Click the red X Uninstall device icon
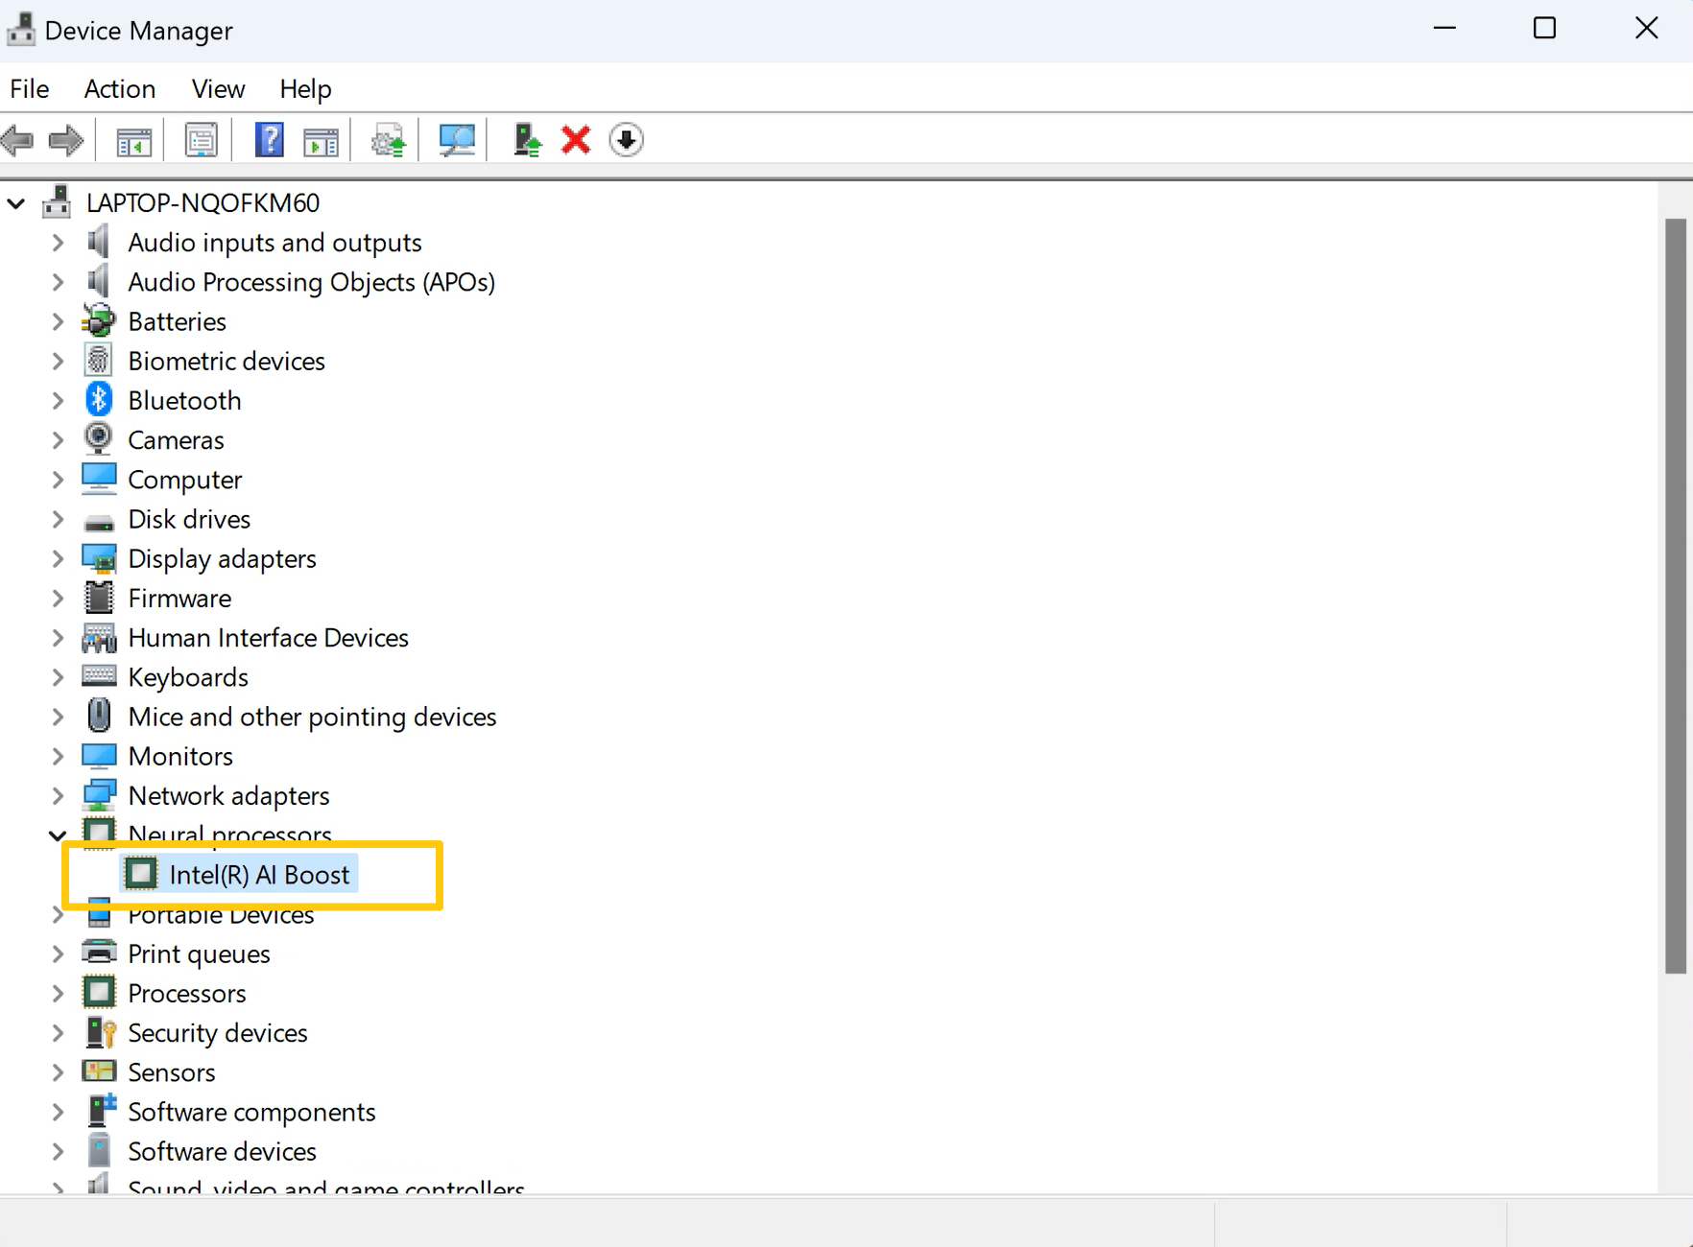The width and height of the screenshot is (1693, 1247). click(x=576, y=140)
